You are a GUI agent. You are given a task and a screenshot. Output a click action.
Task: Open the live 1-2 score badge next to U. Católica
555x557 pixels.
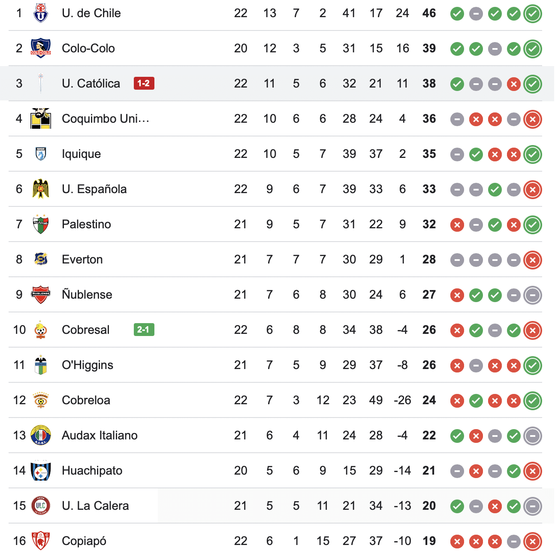(144, 83)
